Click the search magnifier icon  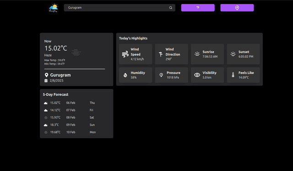pos(171,8)
